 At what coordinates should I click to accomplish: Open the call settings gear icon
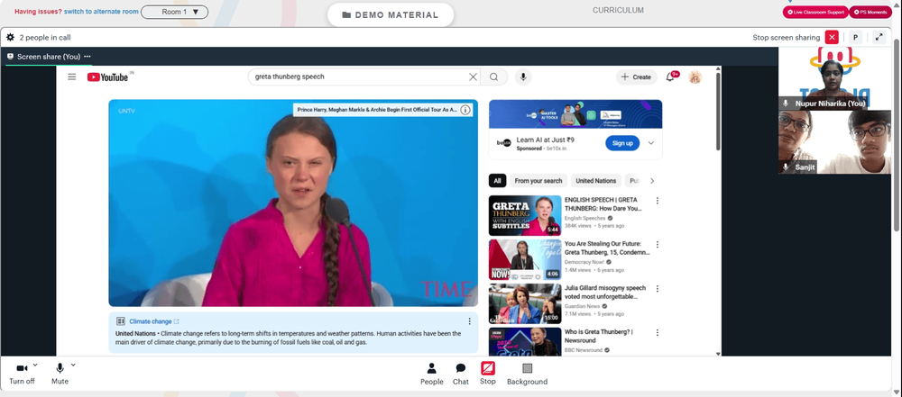click(10, 37)
